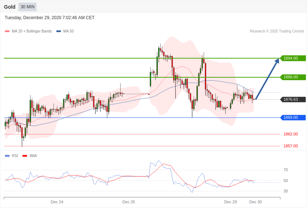
Task: Click the Research © 2020 Trading Central credit
Action: (277, 31)
